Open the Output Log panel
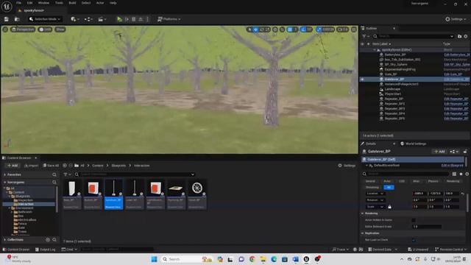Screen dimensions: 471x265 tap(45, 250)
